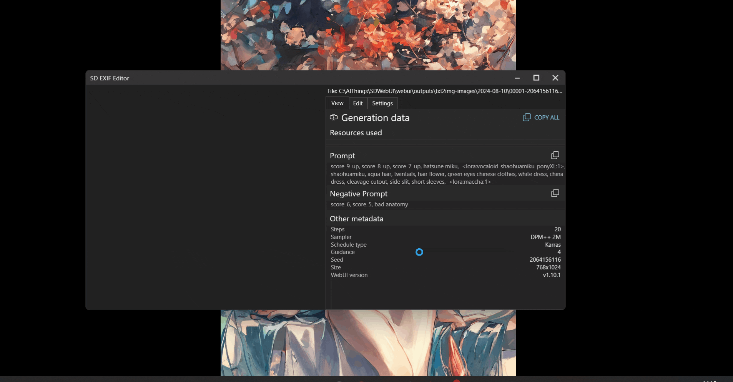Click the Sampler label
This screenshot has width=733, height=382.
[341, 237]
